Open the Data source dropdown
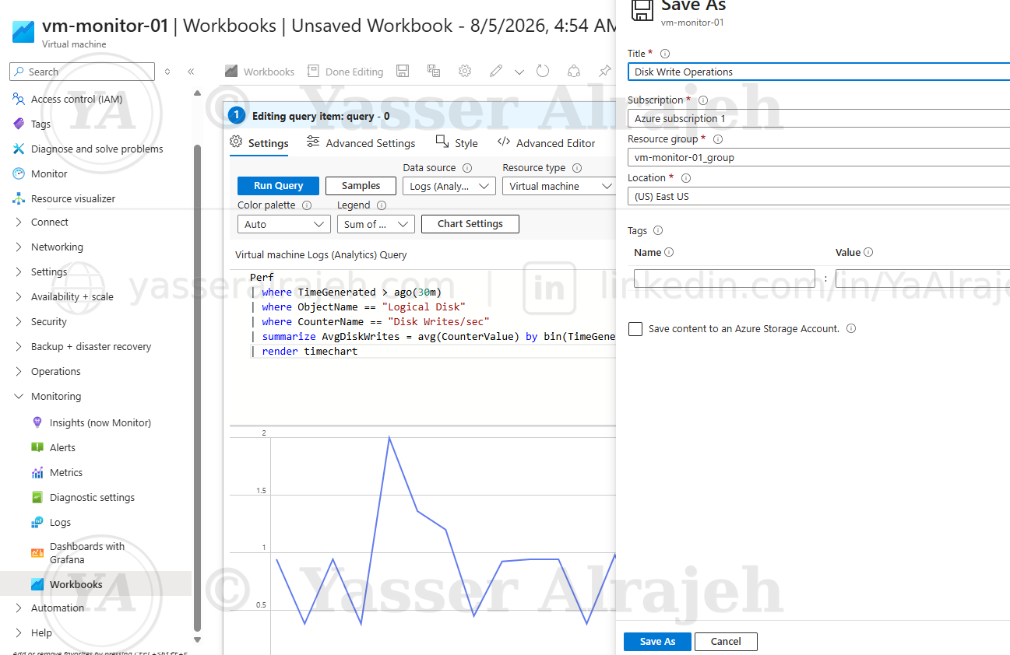The height and width of the screenshot is (655, 1010). [449, 186]
